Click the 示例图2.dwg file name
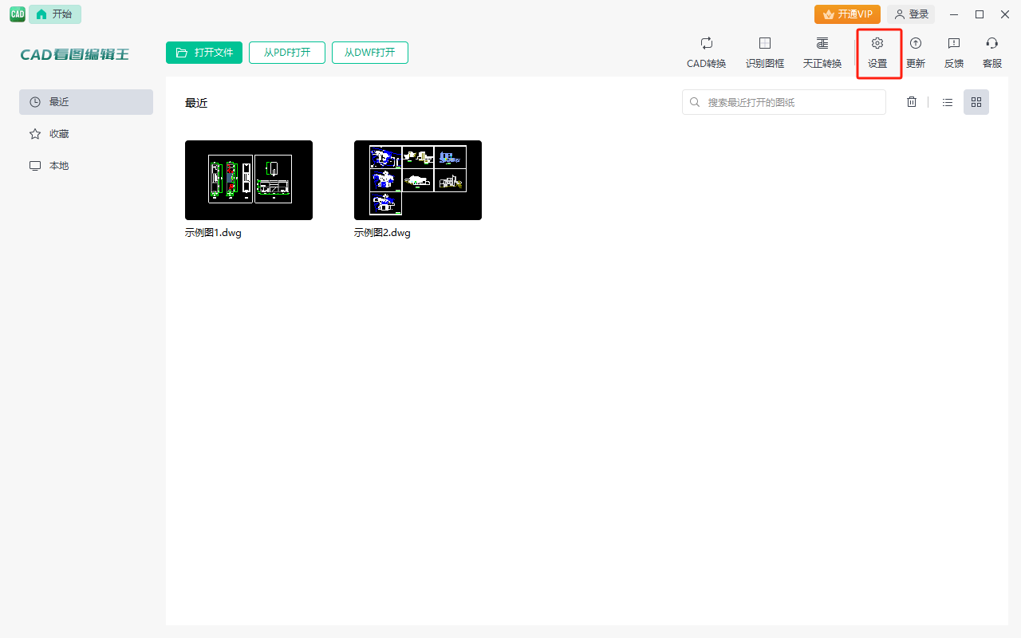This screenshot has height=638, width=1021. coord(382,233)
